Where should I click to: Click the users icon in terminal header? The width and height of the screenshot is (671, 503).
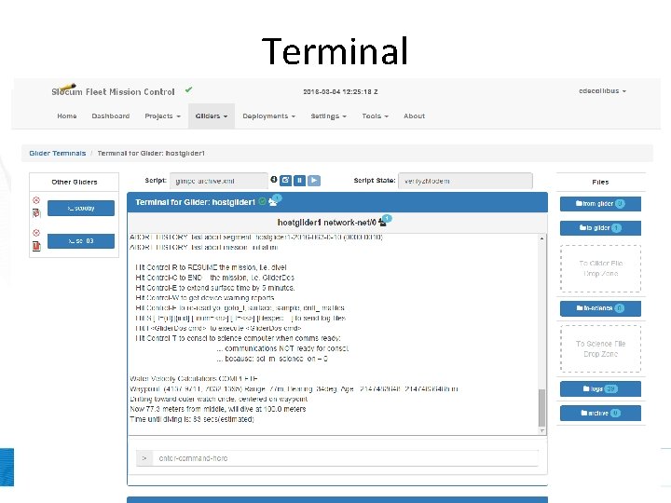pos(272,202)
